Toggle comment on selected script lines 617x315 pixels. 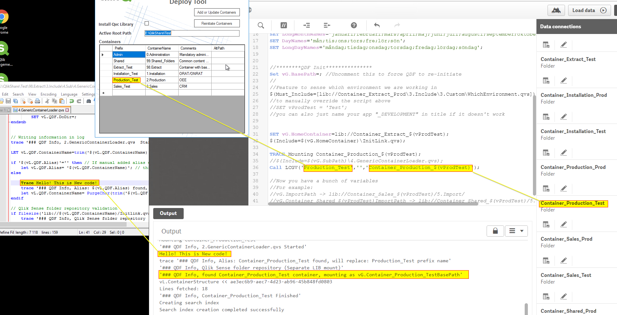tap(284, 25)
